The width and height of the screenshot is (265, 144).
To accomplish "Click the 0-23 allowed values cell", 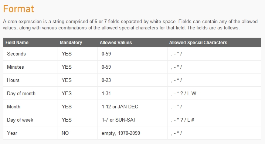I will pyautogui.click(x=132, y=80).
